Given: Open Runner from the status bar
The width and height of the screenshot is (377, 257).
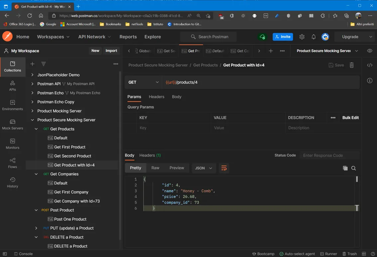Looking at the screenshot, I should (329, 254).
